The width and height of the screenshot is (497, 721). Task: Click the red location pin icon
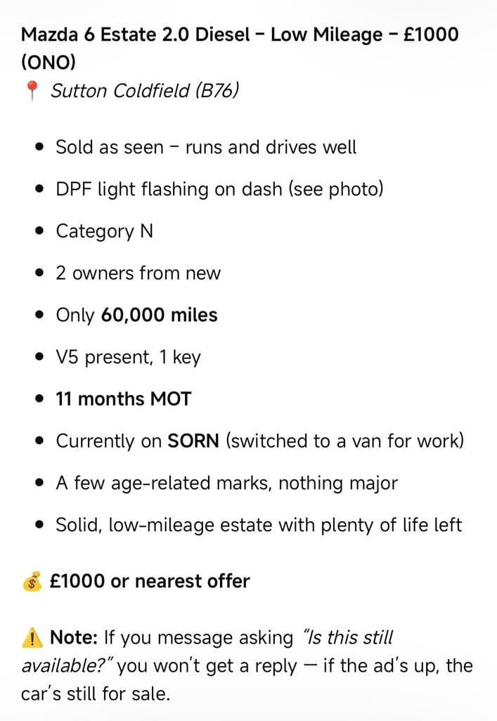[x=31, y=92]
